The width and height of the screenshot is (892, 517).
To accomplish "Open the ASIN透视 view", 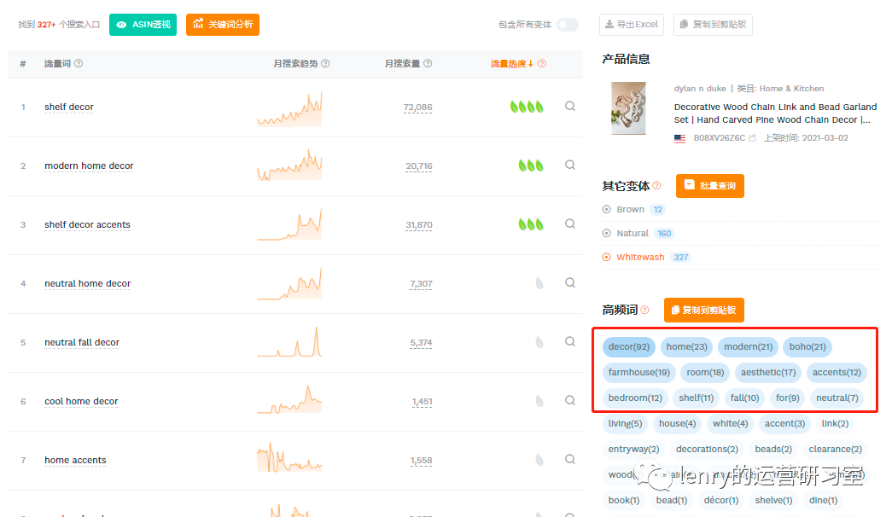I will (x=143, y=25).
